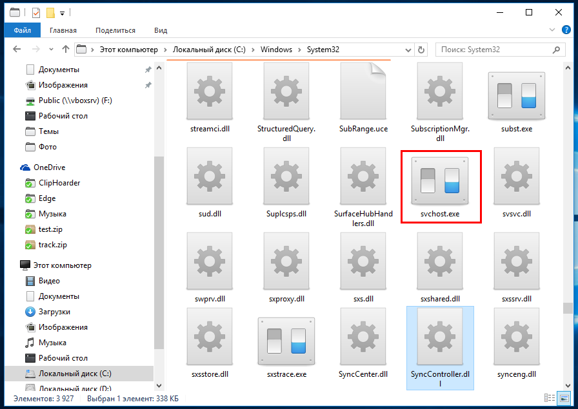Navigate to Этот компьютер in address path
578x409 pixels.
128,50
